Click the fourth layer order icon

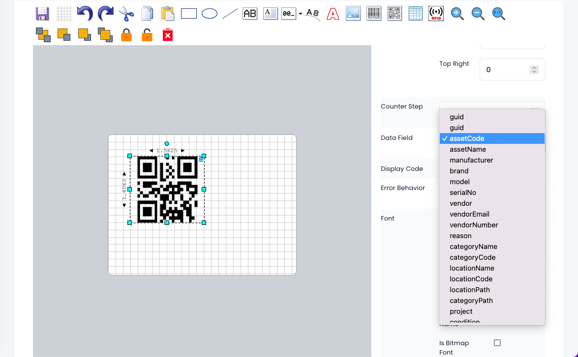point(105,35)
